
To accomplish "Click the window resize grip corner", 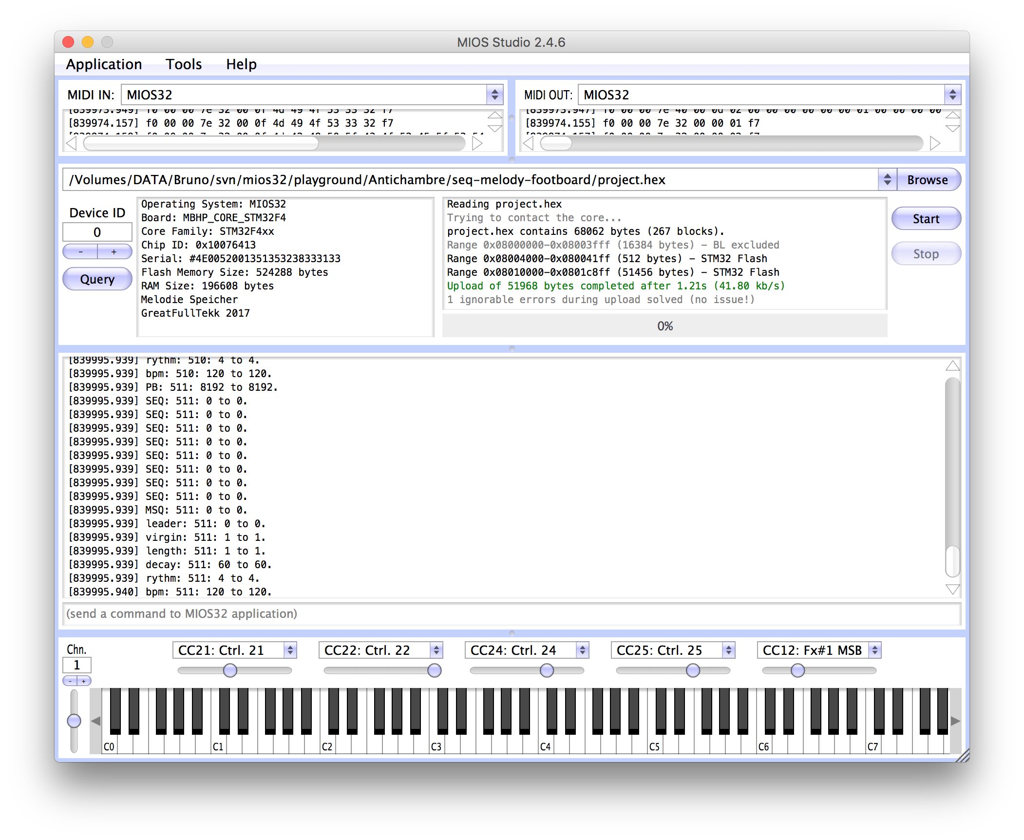I will (x=963, y=755).
